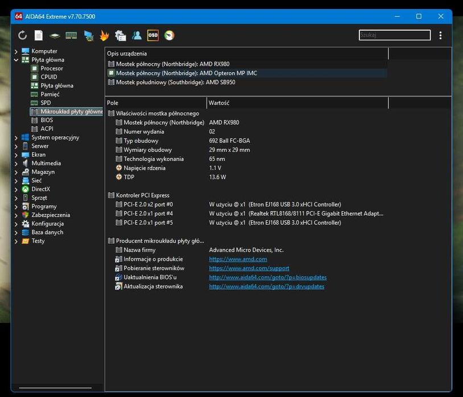
Task: Expand the Multimedia tree node
Action: 16,163
